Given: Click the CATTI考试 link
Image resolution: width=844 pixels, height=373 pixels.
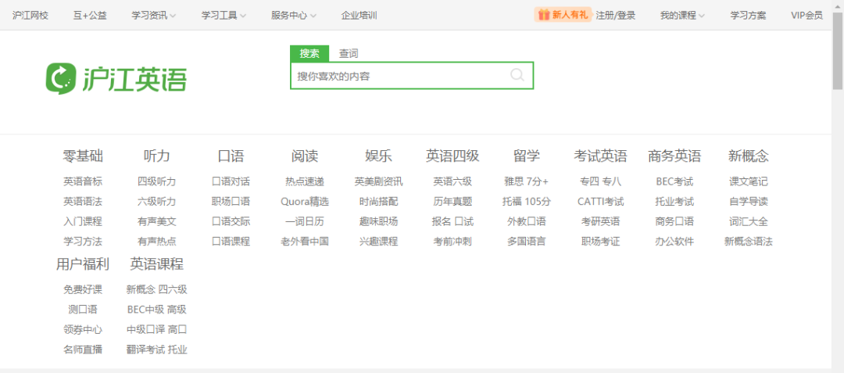Looking at the screenshot, I should [601, 201].
